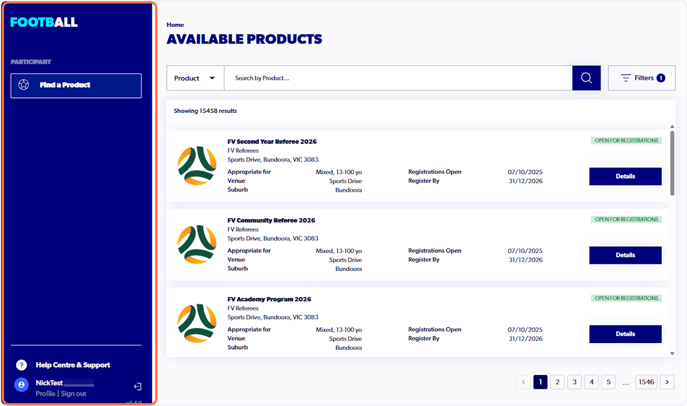This screenshot has height=406, width=687.
Task: Click the Help Centre question mark icon
Action: click(x=21, y=365)
